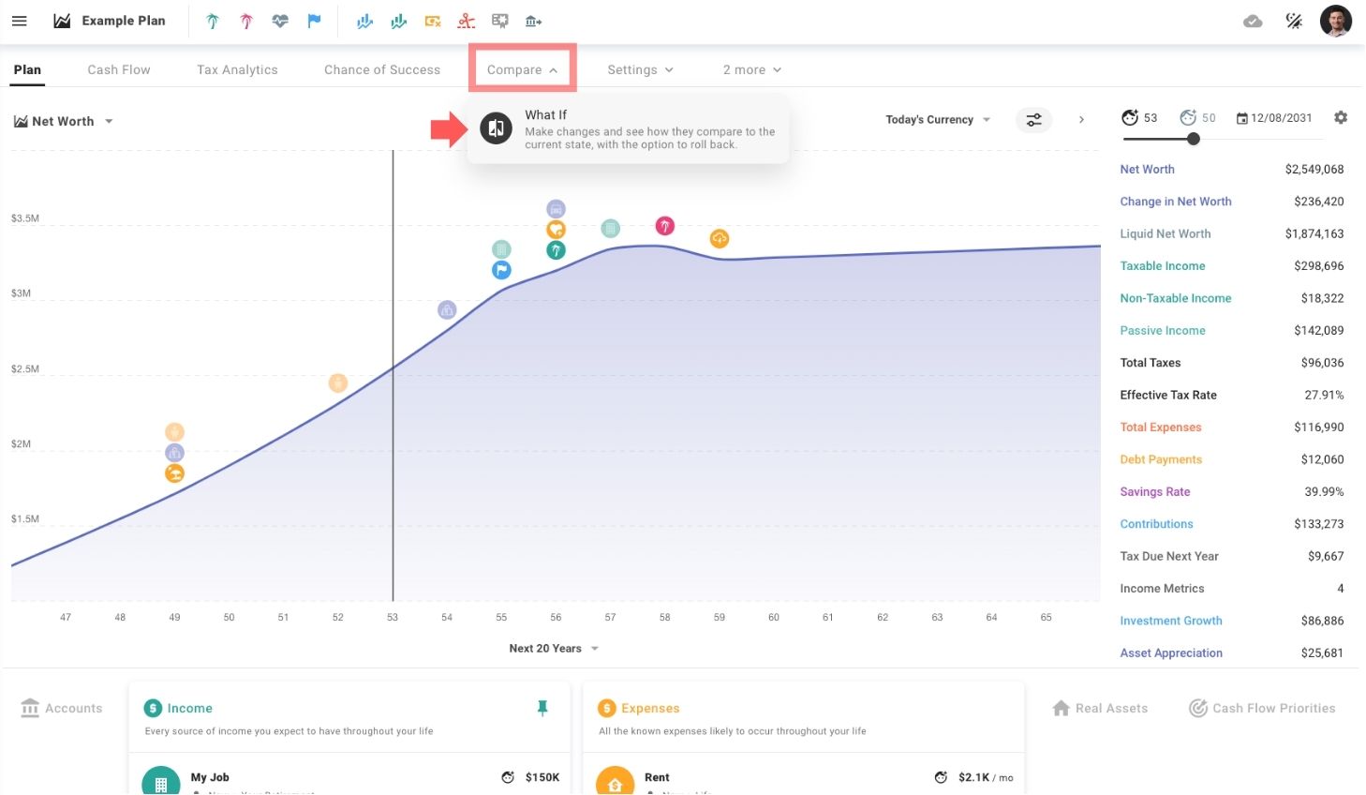Click the age timeline slider handle
Screen dimensions: 1366x795
tap(1193, 139)
